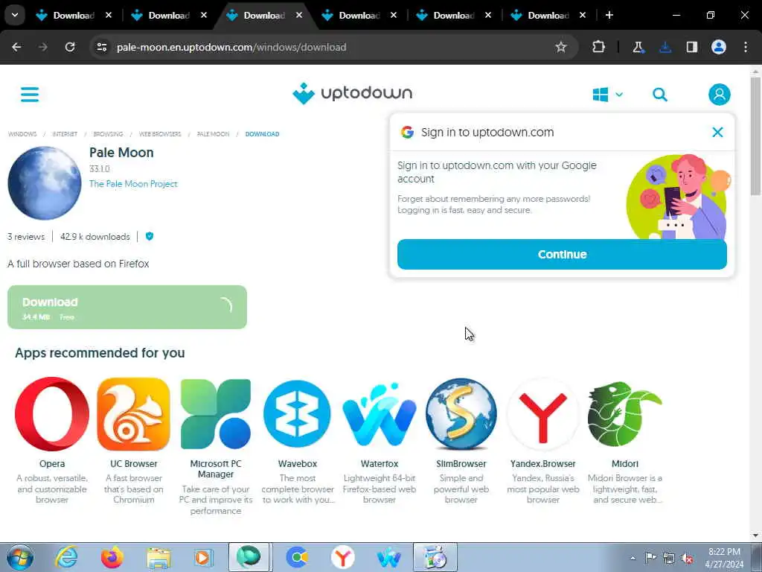Click the address bar URL

[x=231, y=47]
